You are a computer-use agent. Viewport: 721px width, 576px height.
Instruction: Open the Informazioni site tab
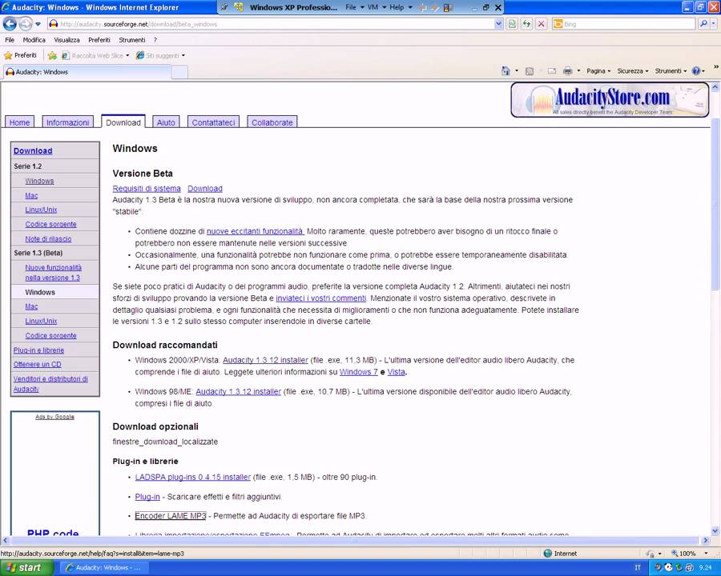67,122
